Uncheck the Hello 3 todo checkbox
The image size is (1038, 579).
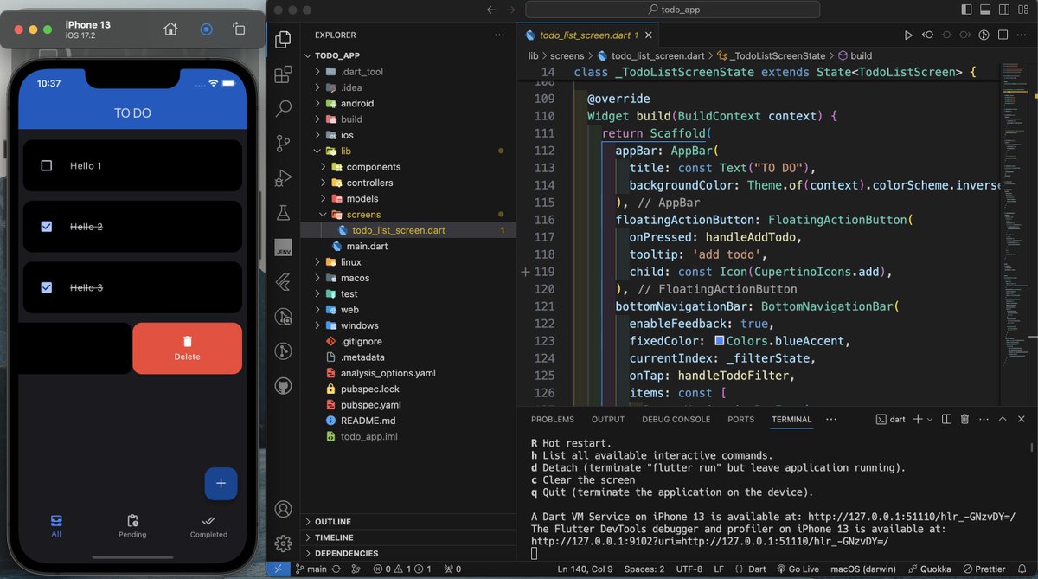[x=47, y=287]
